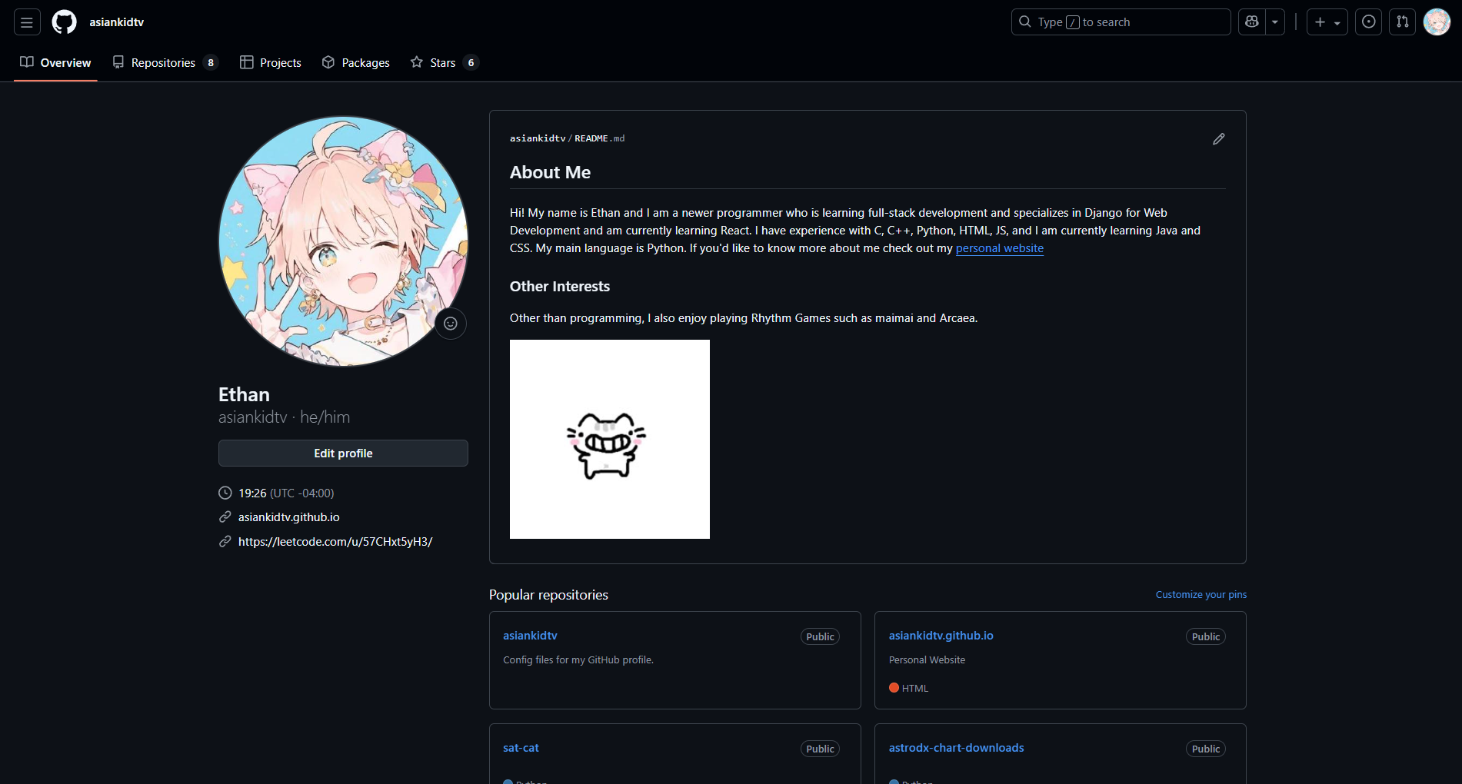
Task: Open the astrodx-chart-downloads repository
Action: (x=956, y=748)
